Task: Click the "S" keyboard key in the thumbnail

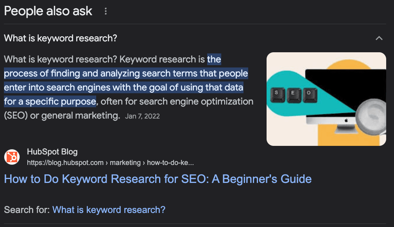Action: click(277, 94)
